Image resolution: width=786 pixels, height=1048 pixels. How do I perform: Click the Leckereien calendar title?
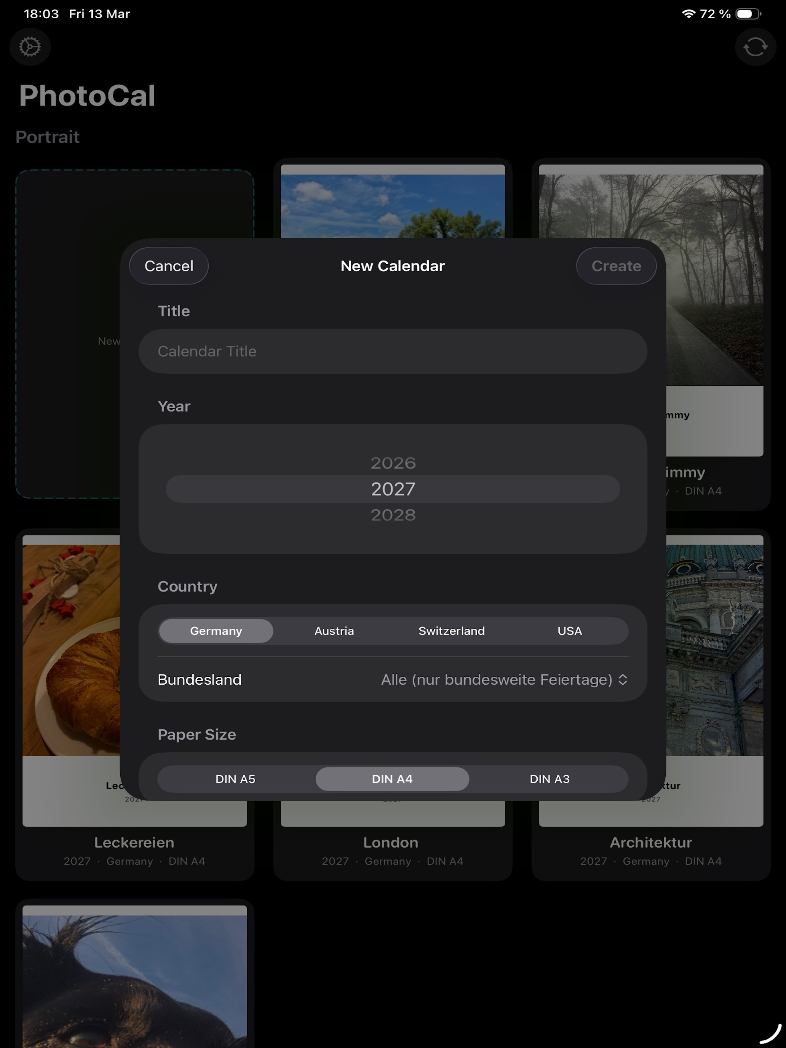134,842
